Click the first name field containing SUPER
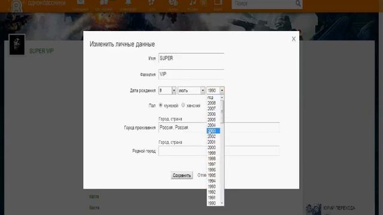383x215 pixels. [191, 58]
